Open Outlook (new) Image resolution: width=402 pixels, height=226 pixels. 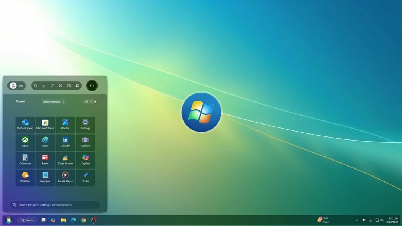point(25,125)
